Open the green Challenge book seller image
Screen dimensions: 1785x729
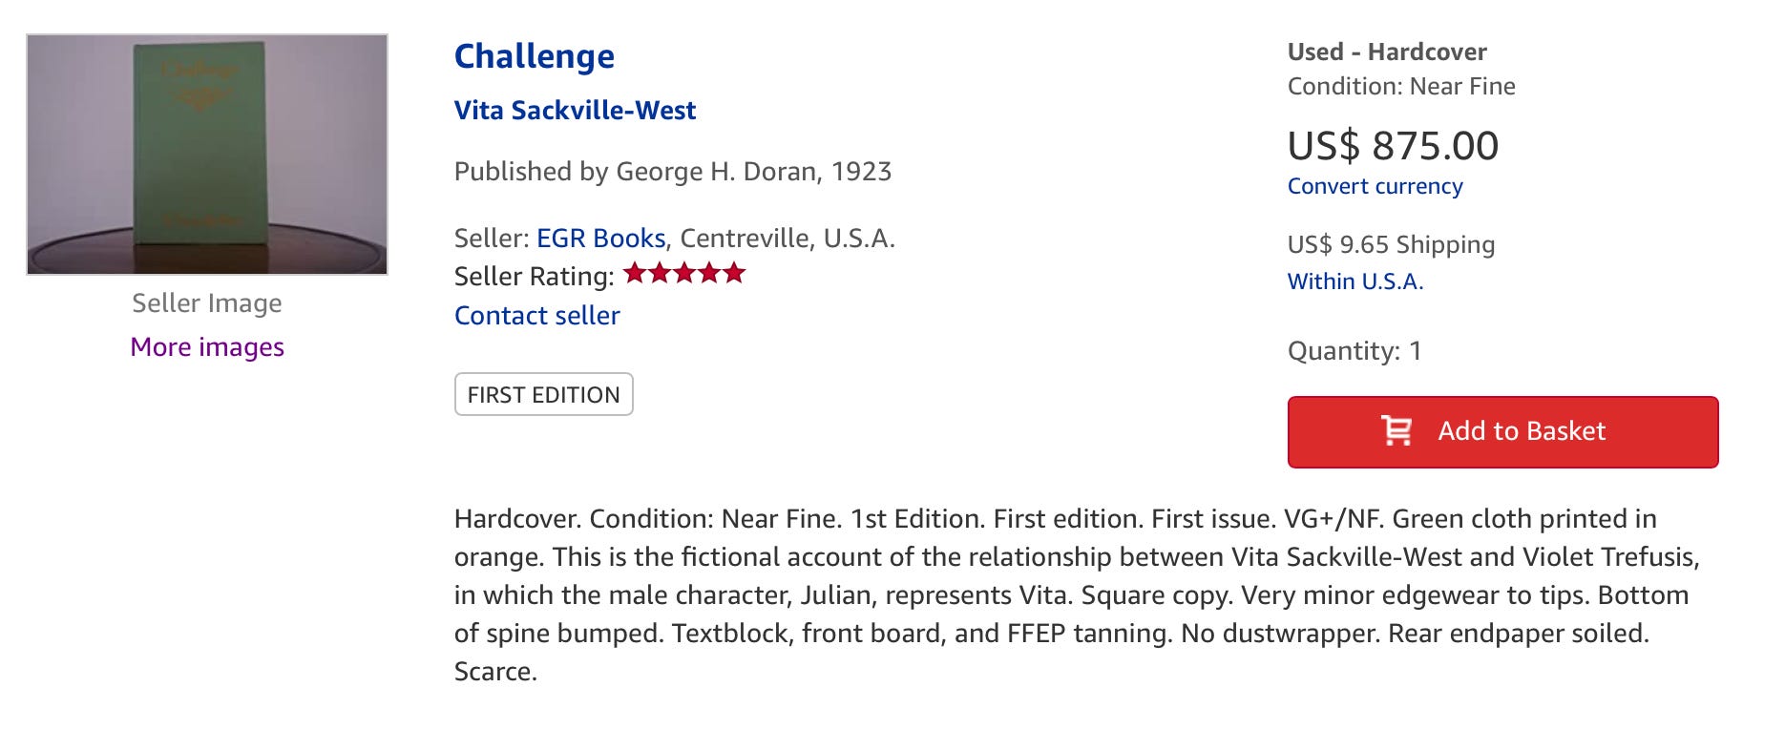207,155
